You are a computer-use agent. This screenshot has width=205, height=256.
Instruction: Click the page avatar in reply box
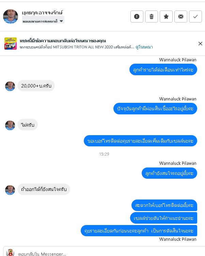10,253
